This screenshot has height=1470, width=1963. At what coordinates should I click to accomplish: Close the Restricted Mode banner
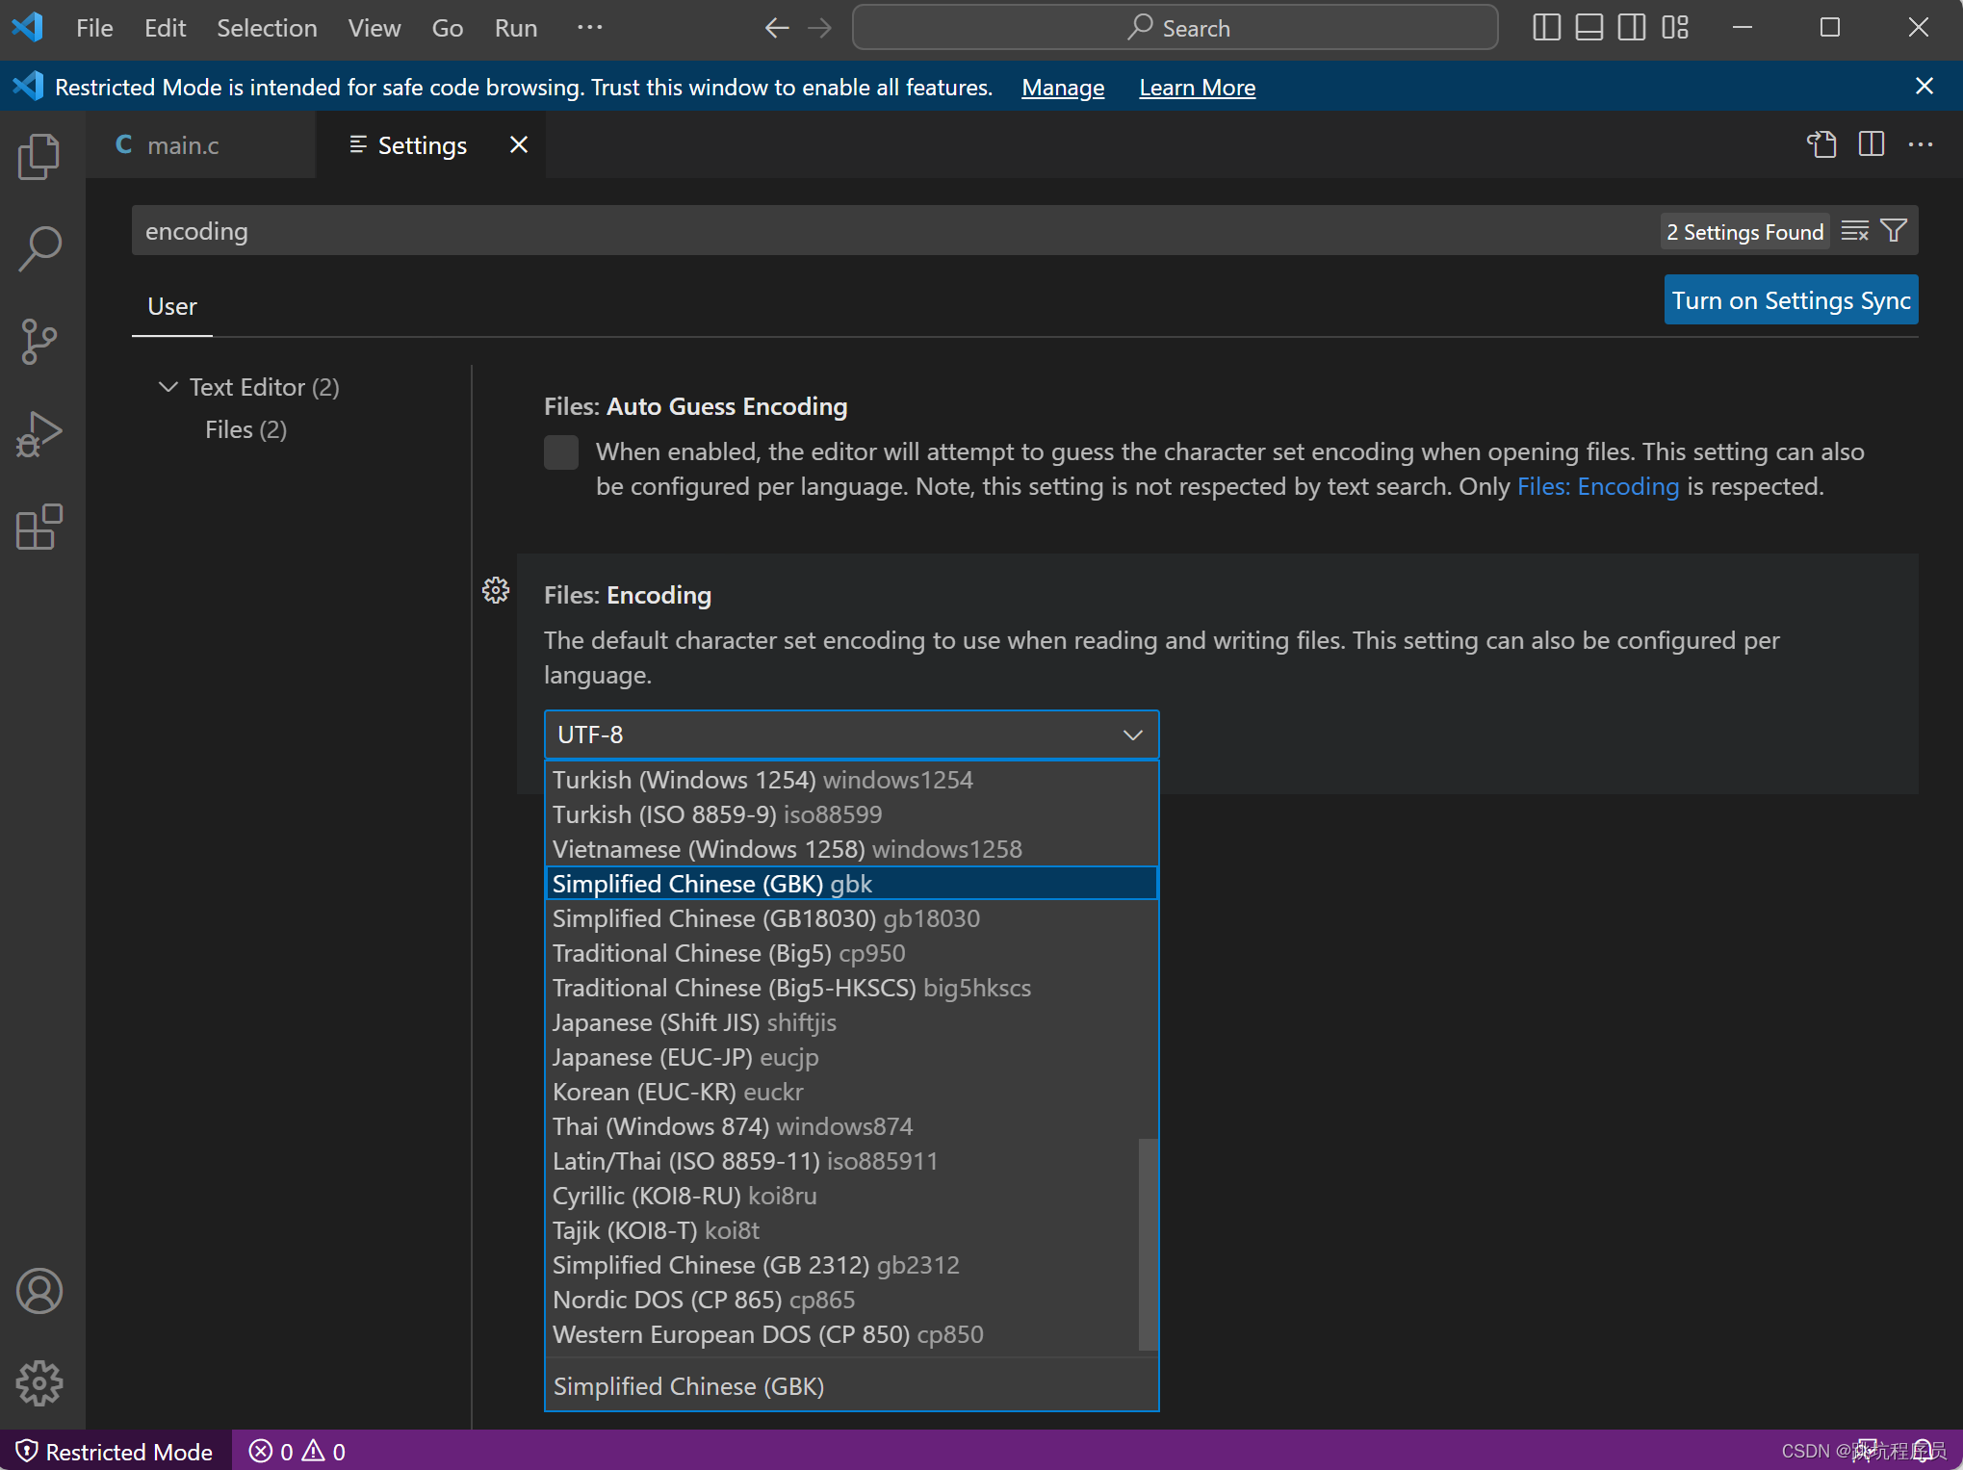point(1924,87)
